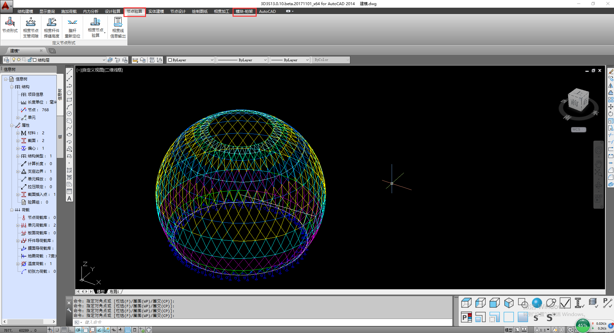The height and width of the screenshot is (333, 614).
Task: Collapse the 荷载 tree node
Action: click(12, 210)
